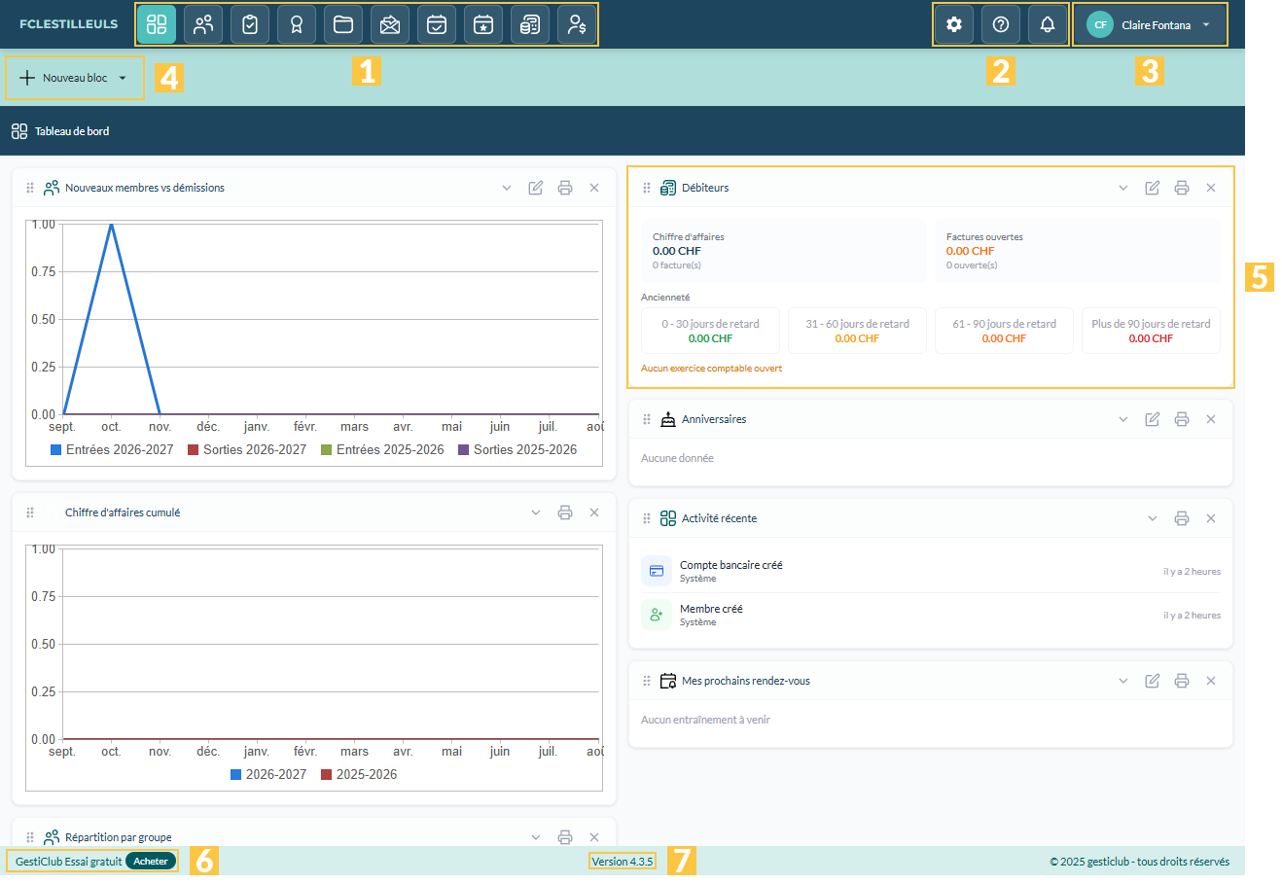Toggle Entrées 2025-2026 series in legend
The height and width of the screenshot is (883, 1282).
pyautogui.click(x=382, y=449)
